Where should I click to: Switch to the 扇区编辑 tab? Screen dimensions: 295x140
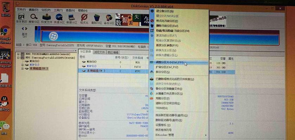113,52
